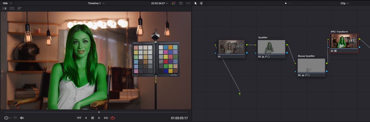Open the viewer zoom 16% dropdown

[x=7, y=3]
